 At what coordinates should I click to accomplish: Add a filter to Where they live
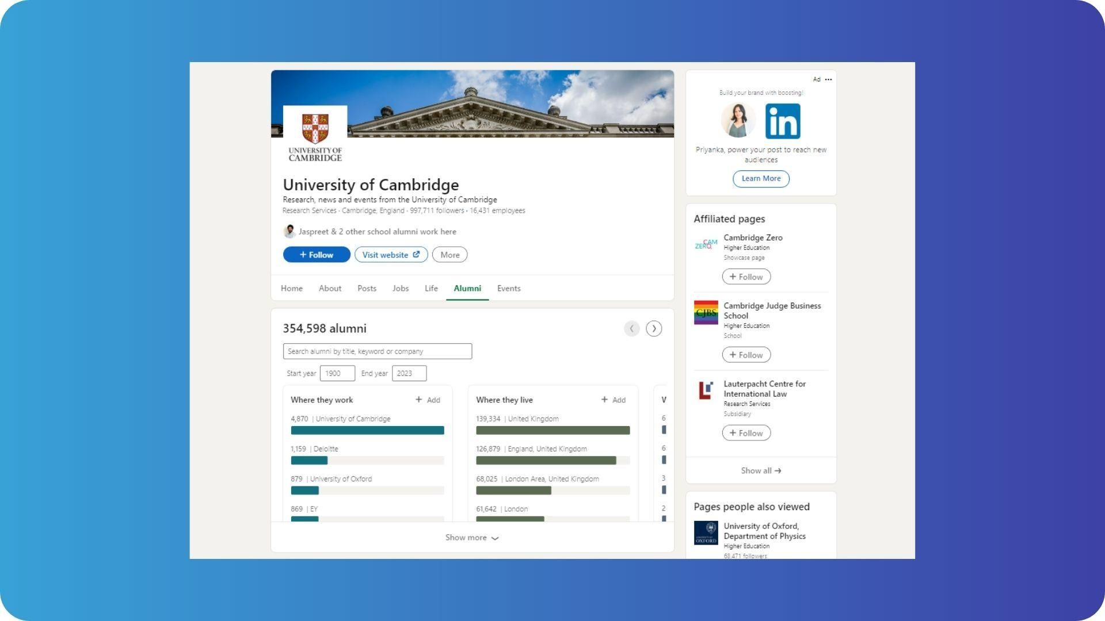click(x=613, y=400)
